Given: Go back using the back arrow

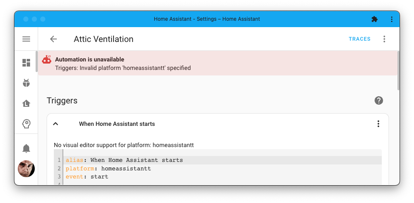Looking at the screenshot, I should coord(53,39).
